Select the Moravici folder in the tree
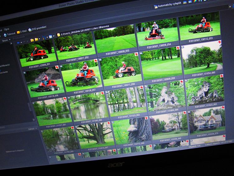This screenshot has width=234, height=176. 5,65
